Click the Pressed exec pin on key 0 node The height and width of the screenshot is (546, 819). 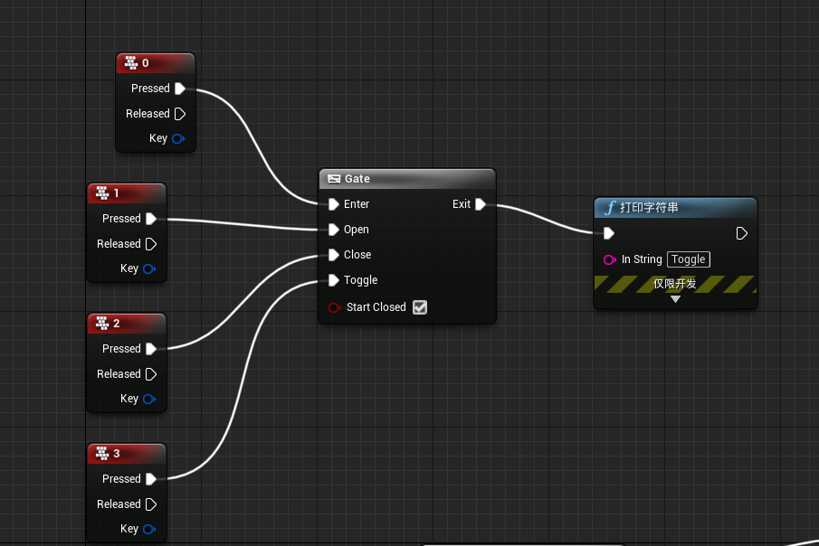click(180, 89)
